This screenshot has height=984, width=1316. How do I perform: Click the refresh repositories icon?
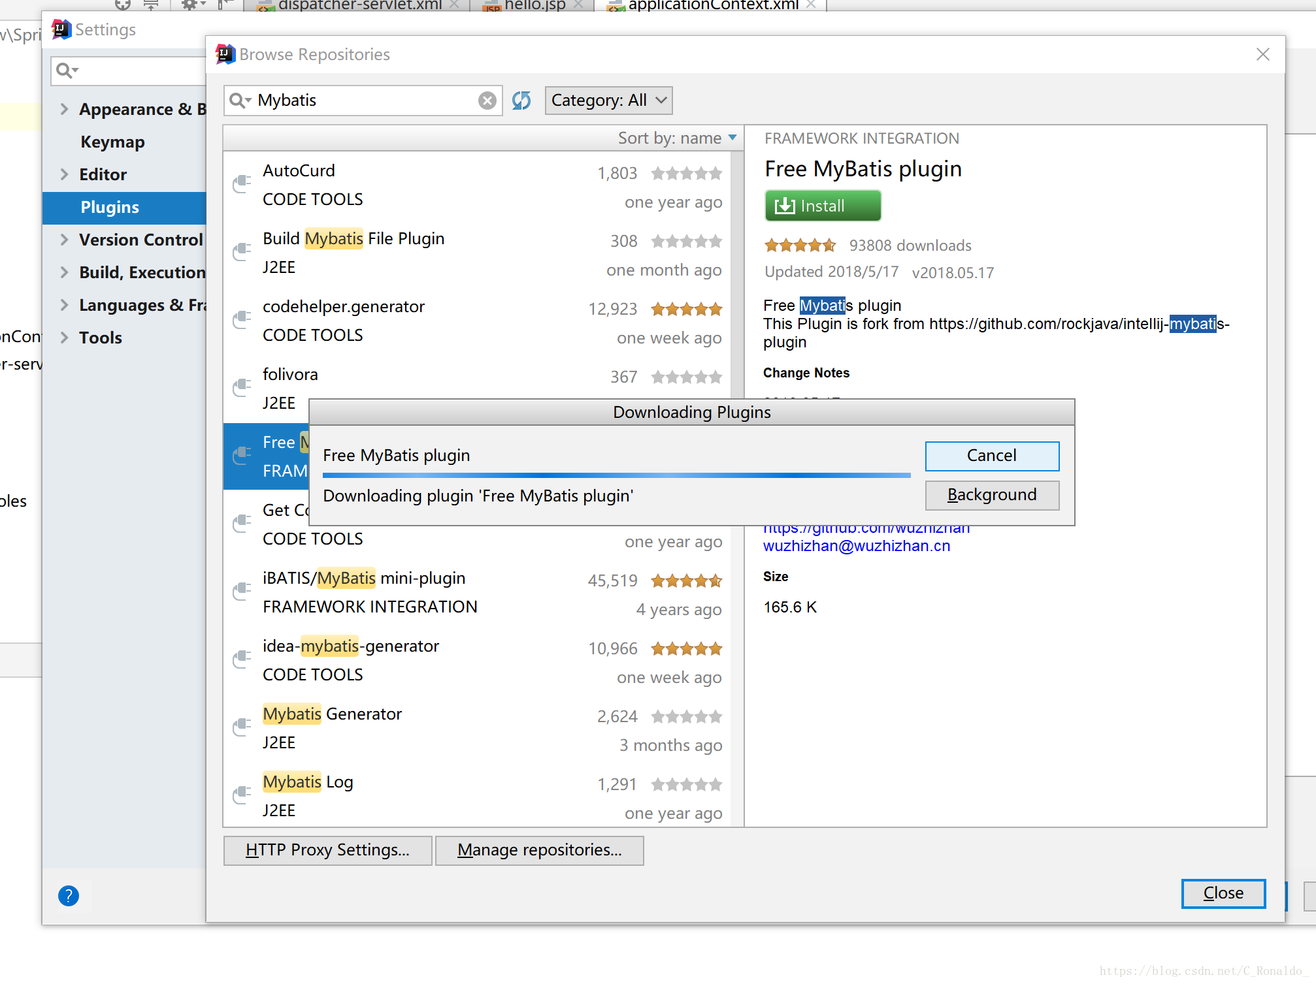[521, 101]
